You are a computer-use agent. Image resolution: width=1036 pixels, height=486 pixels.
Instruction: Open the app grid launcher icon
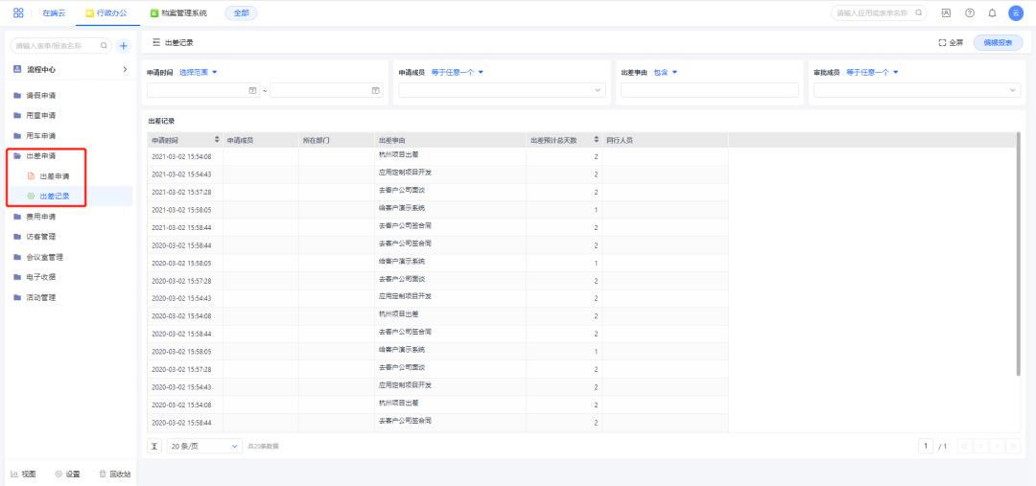[x=18, y=12]
